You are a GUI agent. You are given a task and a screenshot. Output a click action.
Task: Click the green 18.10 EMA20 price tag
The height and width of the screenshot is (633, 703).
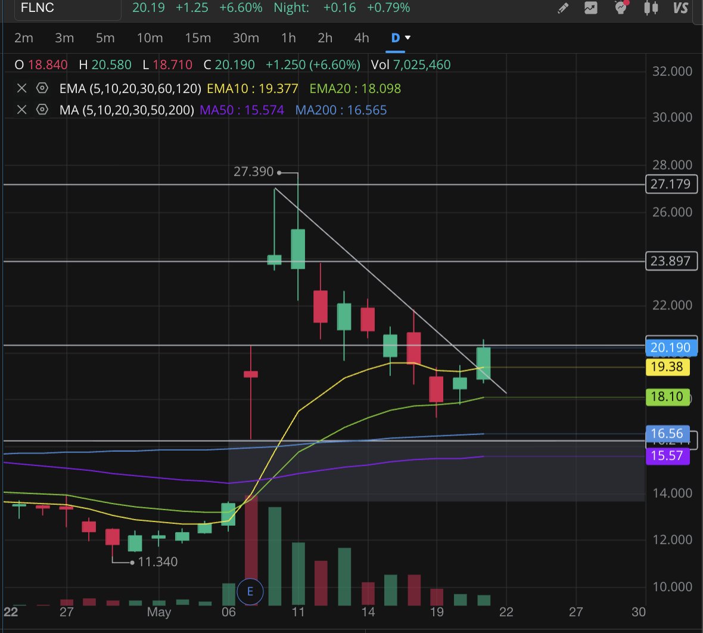click(667, 396)
